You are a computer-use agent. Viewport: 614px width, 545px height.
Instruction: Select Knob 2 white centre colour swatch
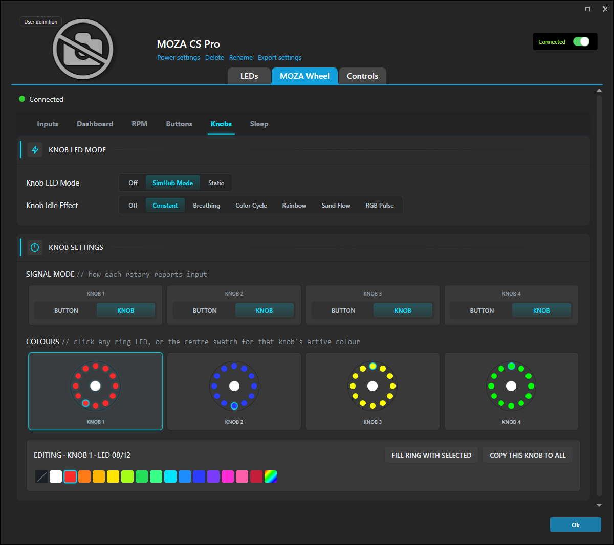click(x=234, y=386)
